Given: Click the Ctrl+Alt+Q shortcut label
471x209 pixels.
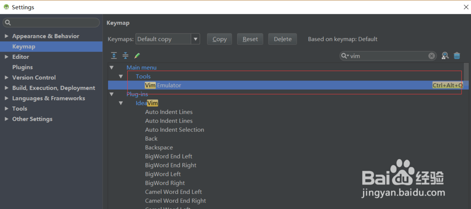Looking at the screenshot, I should tap(447, 85).
